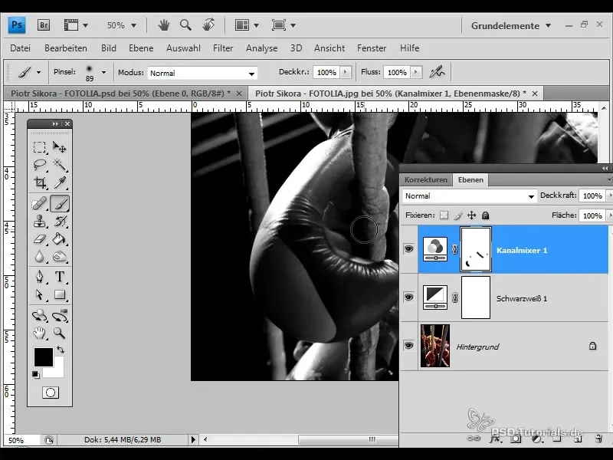The height and width of the screenshot is (460, 613).
Task: Open the Ebene menu
Action: pos(141,48)
